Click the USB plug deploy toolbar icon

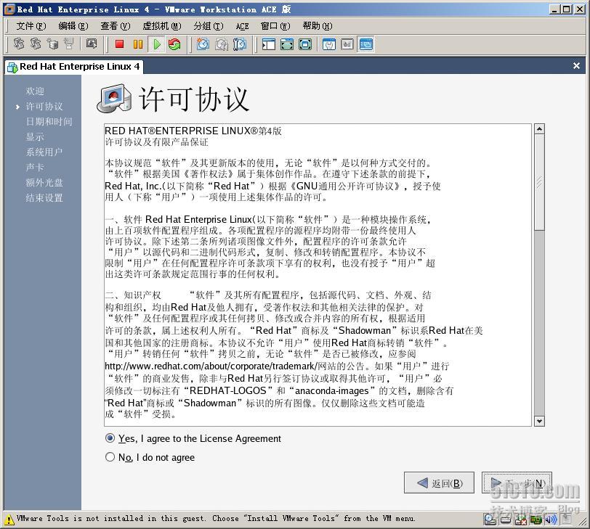pyautogui.click(x=68, y=44)
